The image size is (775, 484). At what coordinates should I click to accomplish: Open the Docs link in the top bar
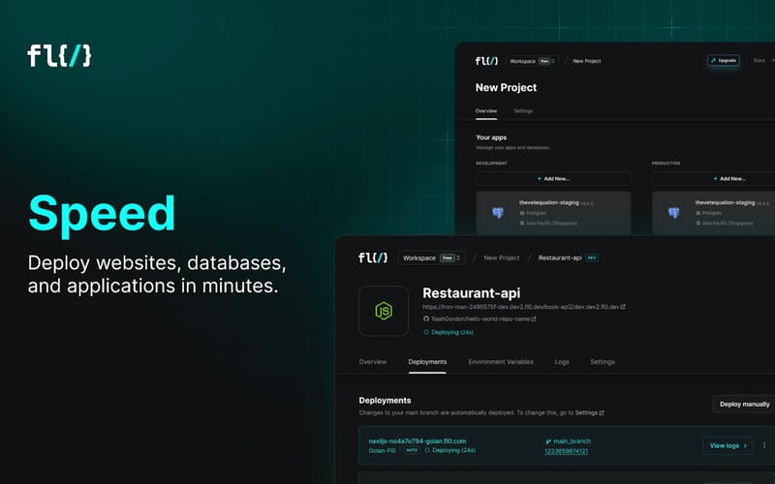(x=759, y=60)
